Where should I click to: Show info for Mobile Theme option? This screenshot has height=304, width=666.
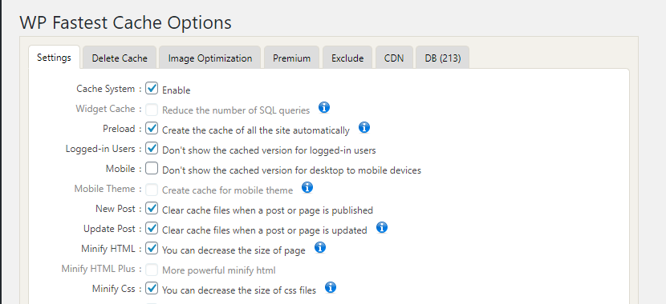click(307, 187)
